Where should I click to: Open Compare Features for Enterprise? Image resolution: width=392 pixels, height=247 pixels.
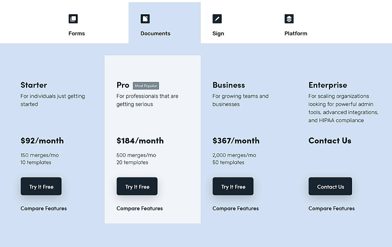332,208
